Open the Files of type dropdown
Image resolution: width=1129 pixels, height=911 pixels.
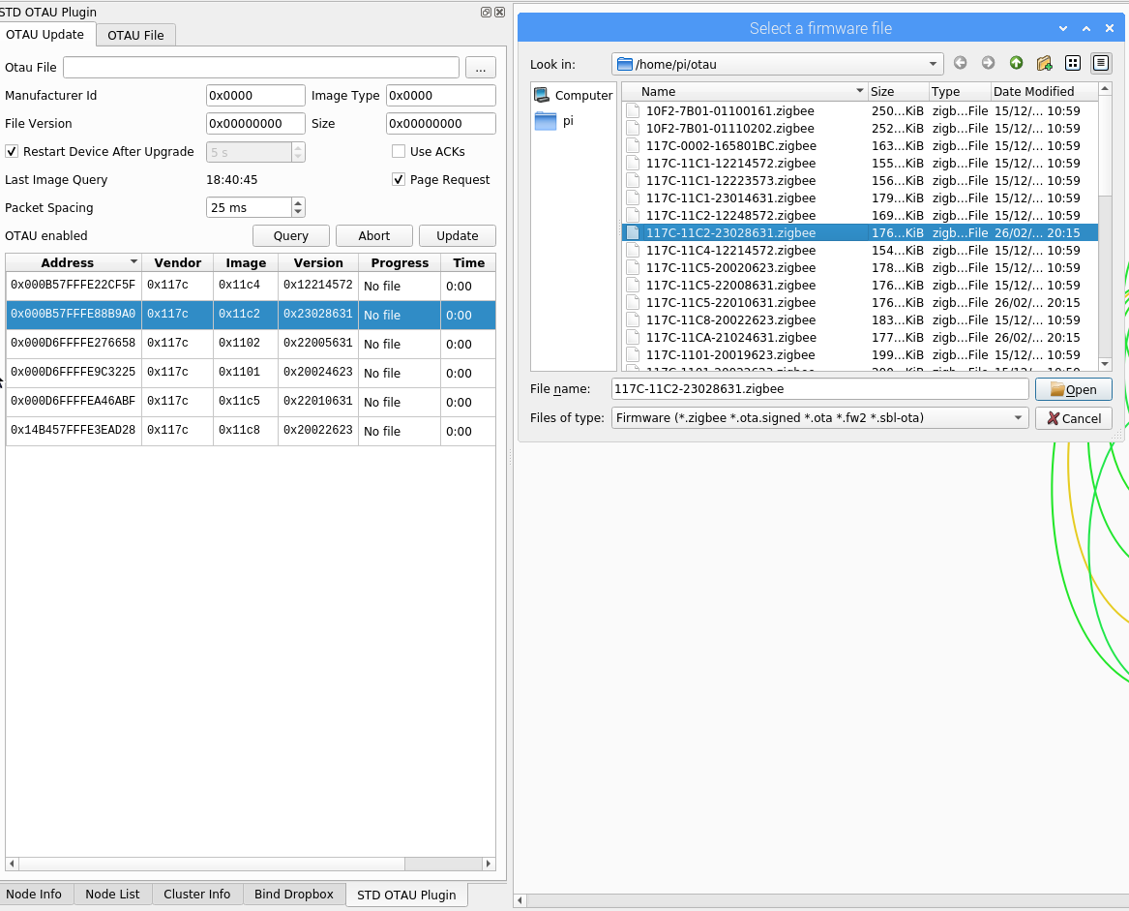tap(1018, 418)
